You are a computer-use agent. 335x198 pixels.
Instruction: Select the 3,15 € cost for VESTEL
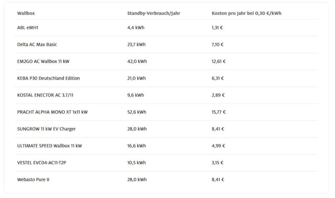[218, 163]
